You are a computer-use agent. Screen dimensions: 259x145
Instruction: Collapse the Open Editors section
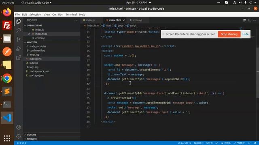pyautogui.click(x=34, y=25)
